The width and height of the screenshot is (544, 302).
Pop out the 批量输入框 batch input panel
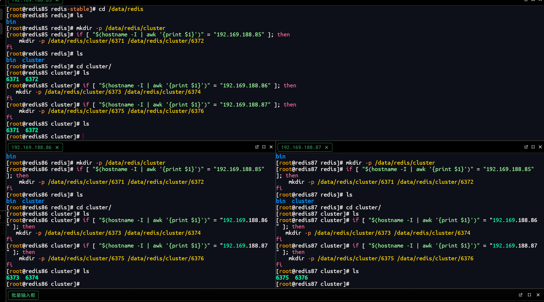(520, 295)
